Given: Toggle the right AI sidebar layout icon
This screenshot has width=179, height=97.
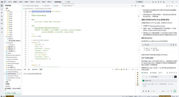Looking at the screenshot, I should click(158, 2).
